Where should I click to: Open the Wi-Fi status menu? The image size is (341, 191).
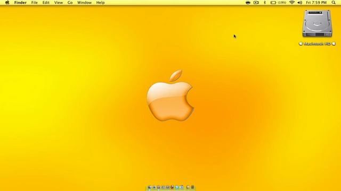[x=292, y=3]
